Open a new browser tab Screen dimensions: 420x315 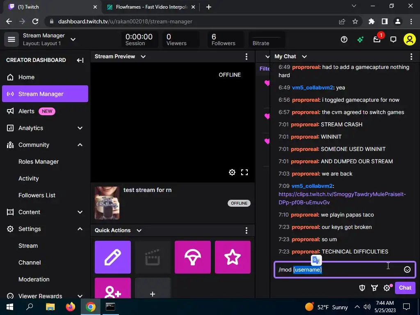tap(209, 7)
